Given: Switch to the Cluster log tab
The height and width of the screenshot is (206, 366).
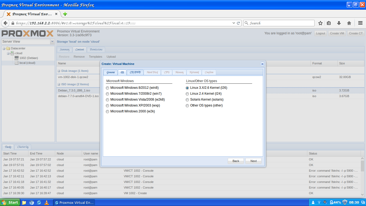Looking at the screenshot, I should coord(23,147).
